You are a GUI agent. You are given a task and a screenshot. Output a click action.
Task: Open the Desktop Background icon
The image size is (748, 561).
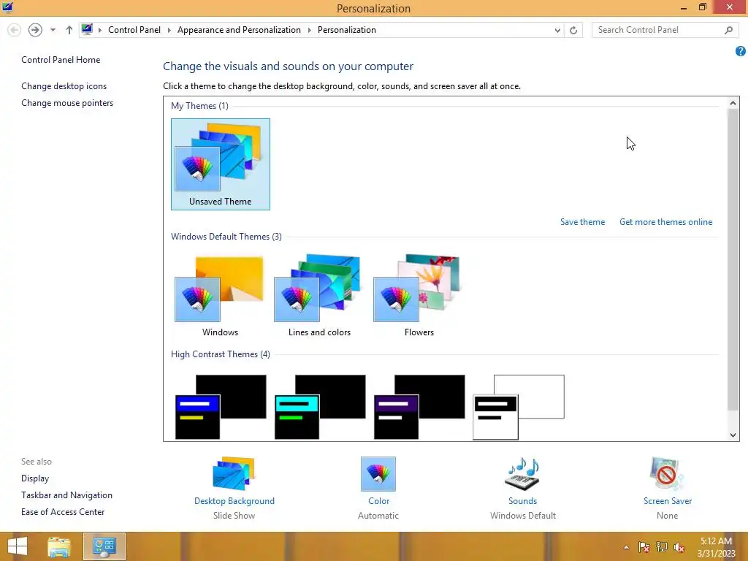(x=234, y=473)
